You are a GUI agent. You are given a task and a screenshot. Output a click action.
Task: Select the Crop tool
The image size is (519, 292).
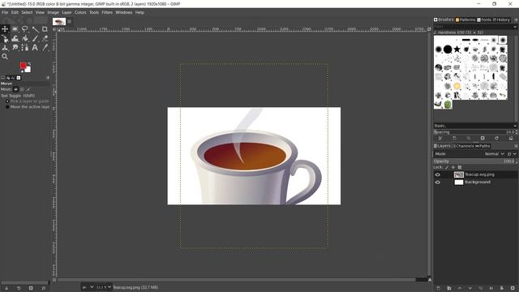tap(45, 29)
